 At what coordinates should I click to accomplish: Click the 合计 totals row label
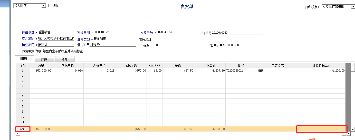(x=23, y=129)
